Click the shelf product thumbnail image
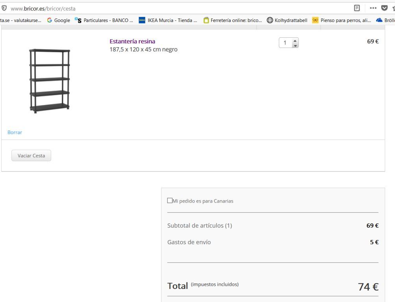 tap(49, 81)
